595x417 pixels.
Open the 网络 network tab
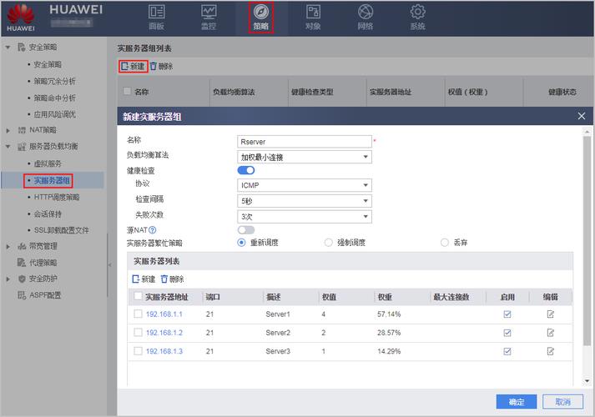pos(365,18)
